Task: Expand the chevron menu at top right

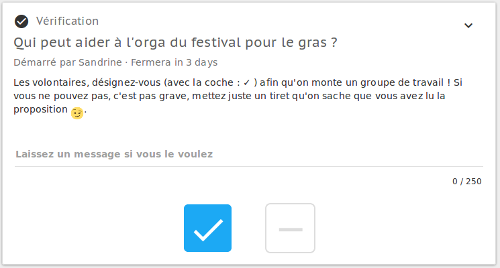Action: coord(468,25)
